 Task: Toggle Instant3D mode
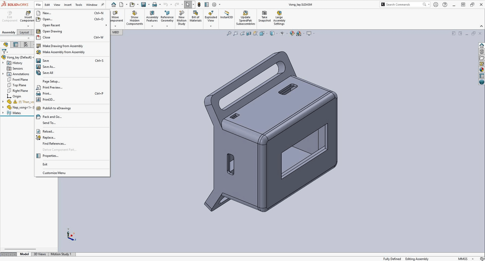coord(226,15)
